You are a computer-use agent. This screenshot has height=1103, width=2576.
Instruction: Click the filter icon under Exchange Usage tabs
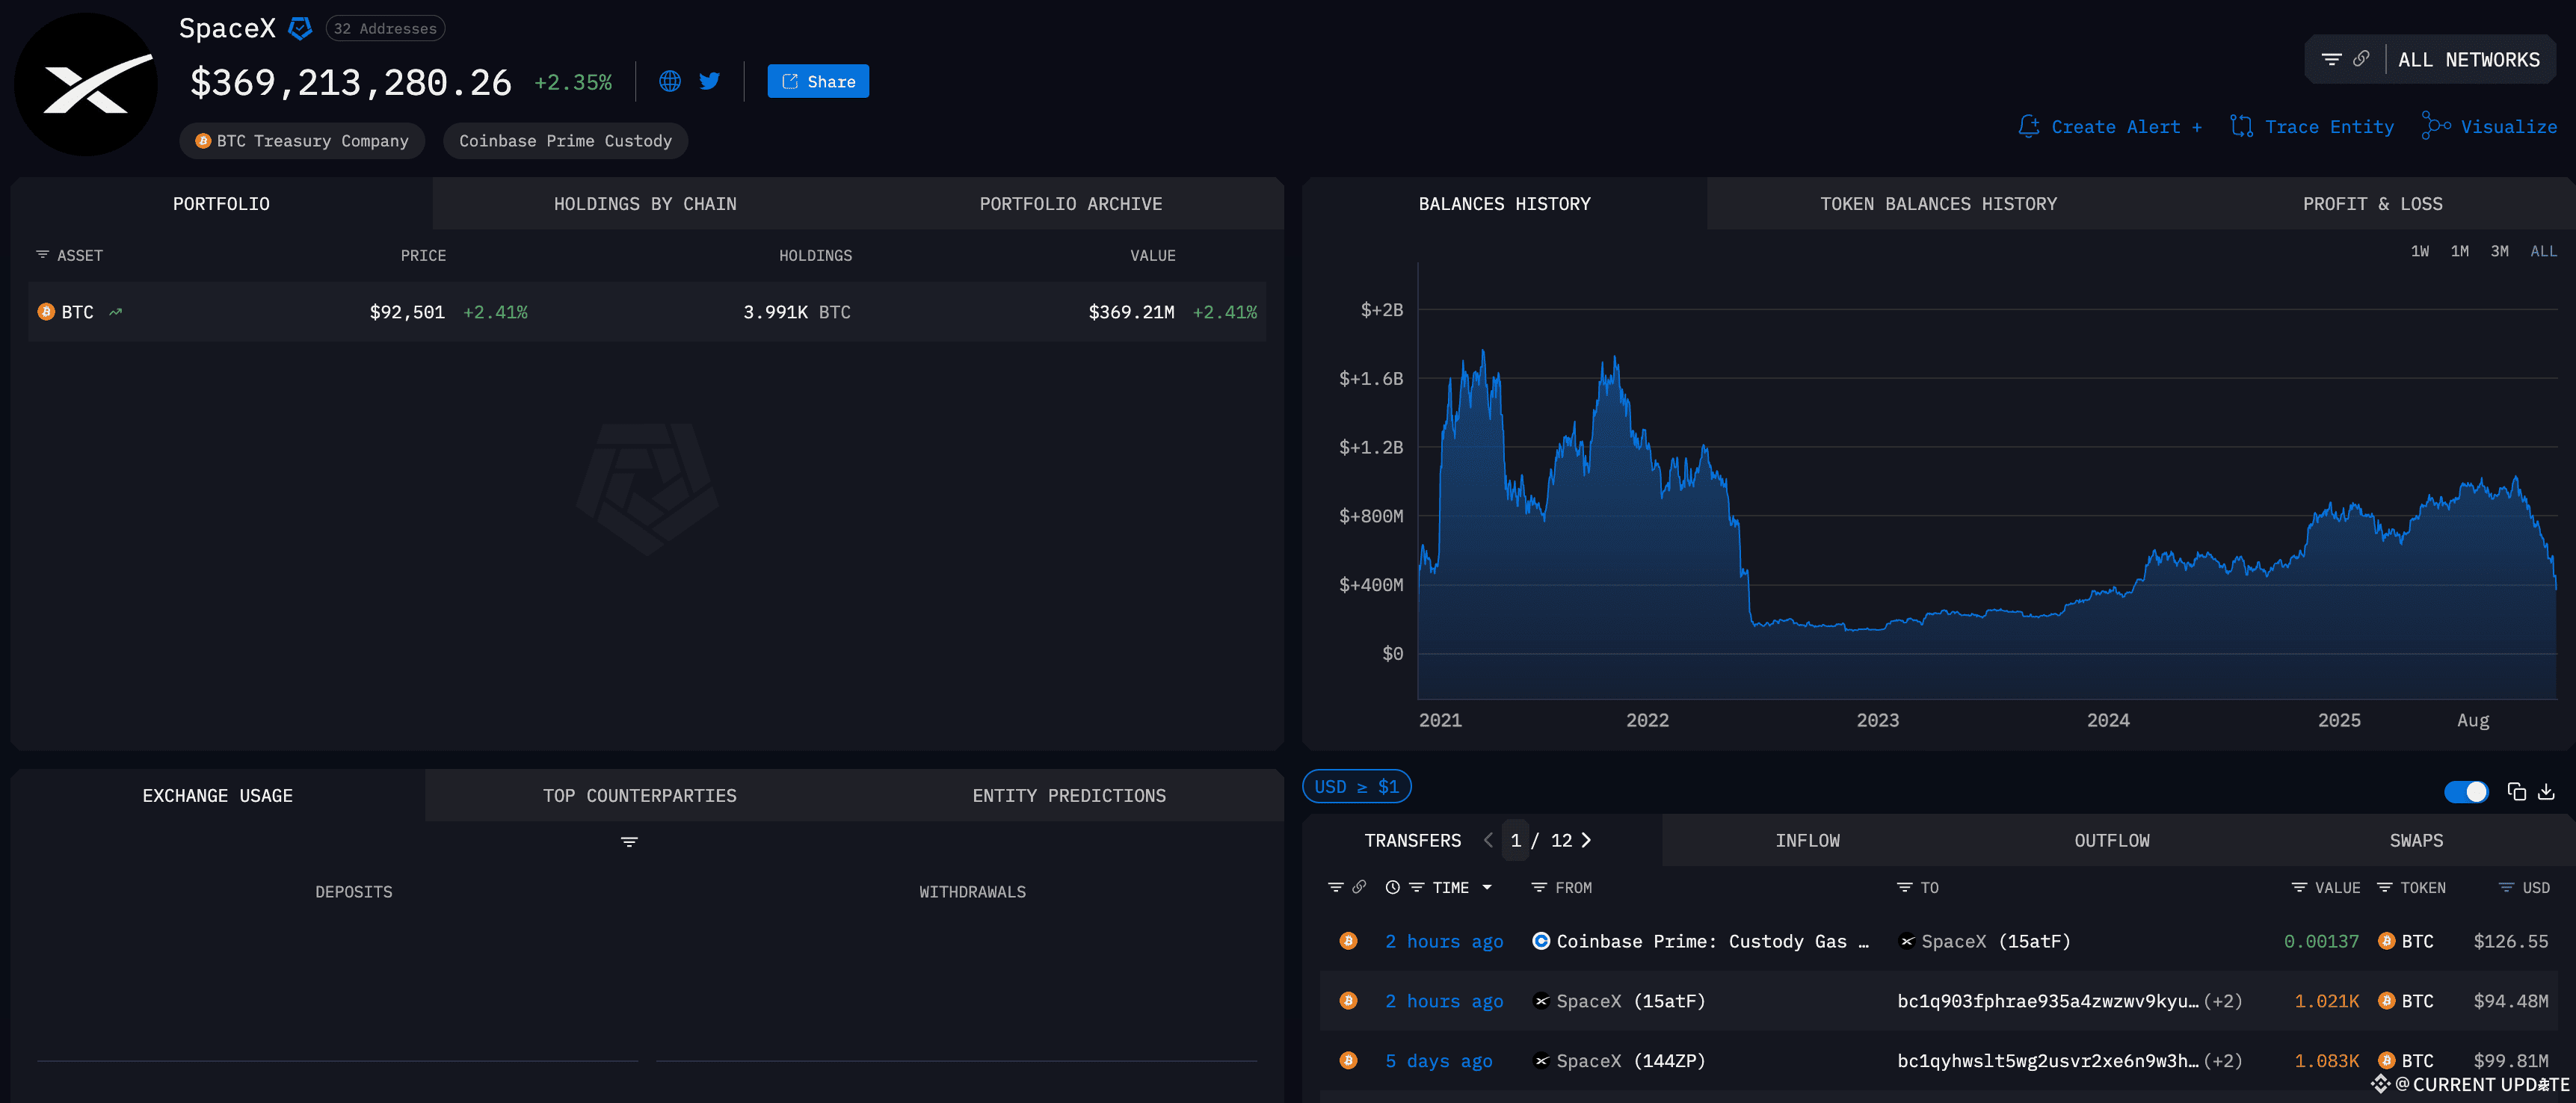pos(629,842)
